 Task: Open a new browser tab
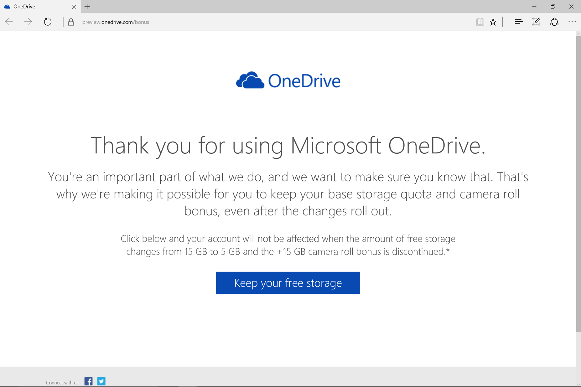click(87, 7)
